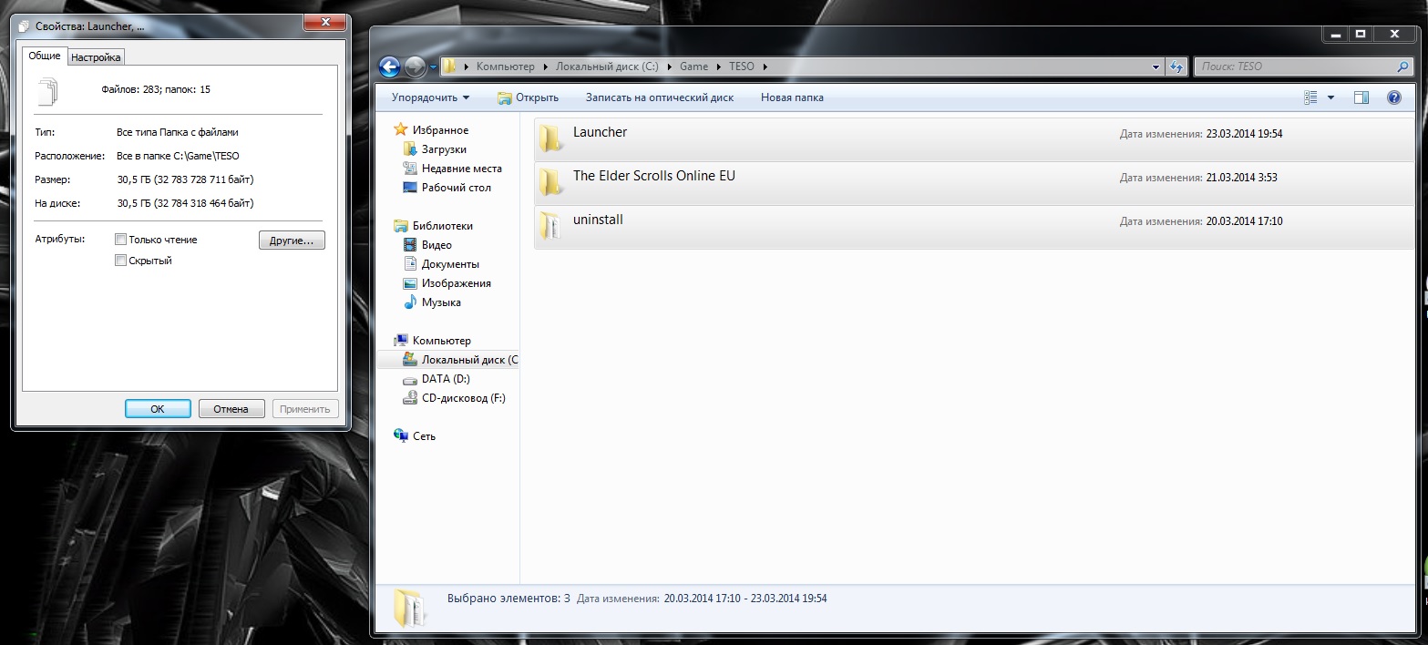The image size is (1428, 645).
Task: Click the Back arrow in Explorer
Action: click(x=389, y=67)
